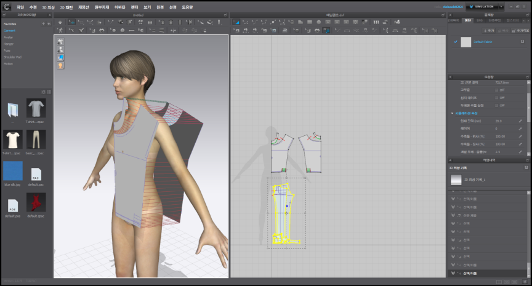The width and height of the screenshot is (532, 286).
Task: Select the 3D 의상 기록_1 history thumbnail
Action: (456, 180)
